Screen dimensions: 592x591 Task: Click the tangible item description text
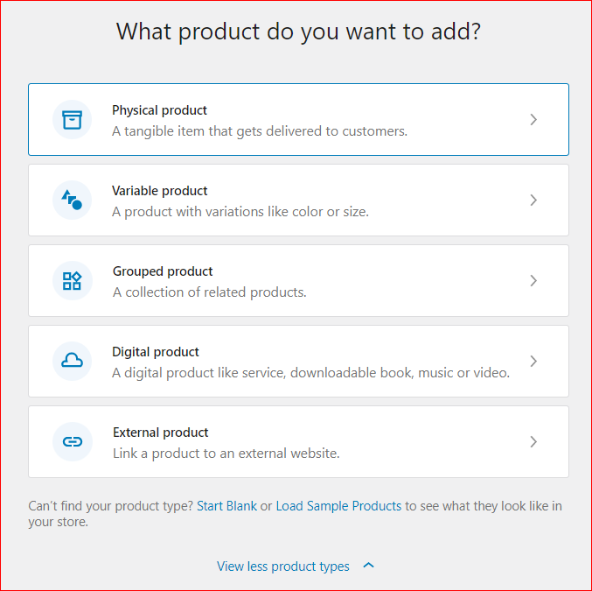[260, 131]
